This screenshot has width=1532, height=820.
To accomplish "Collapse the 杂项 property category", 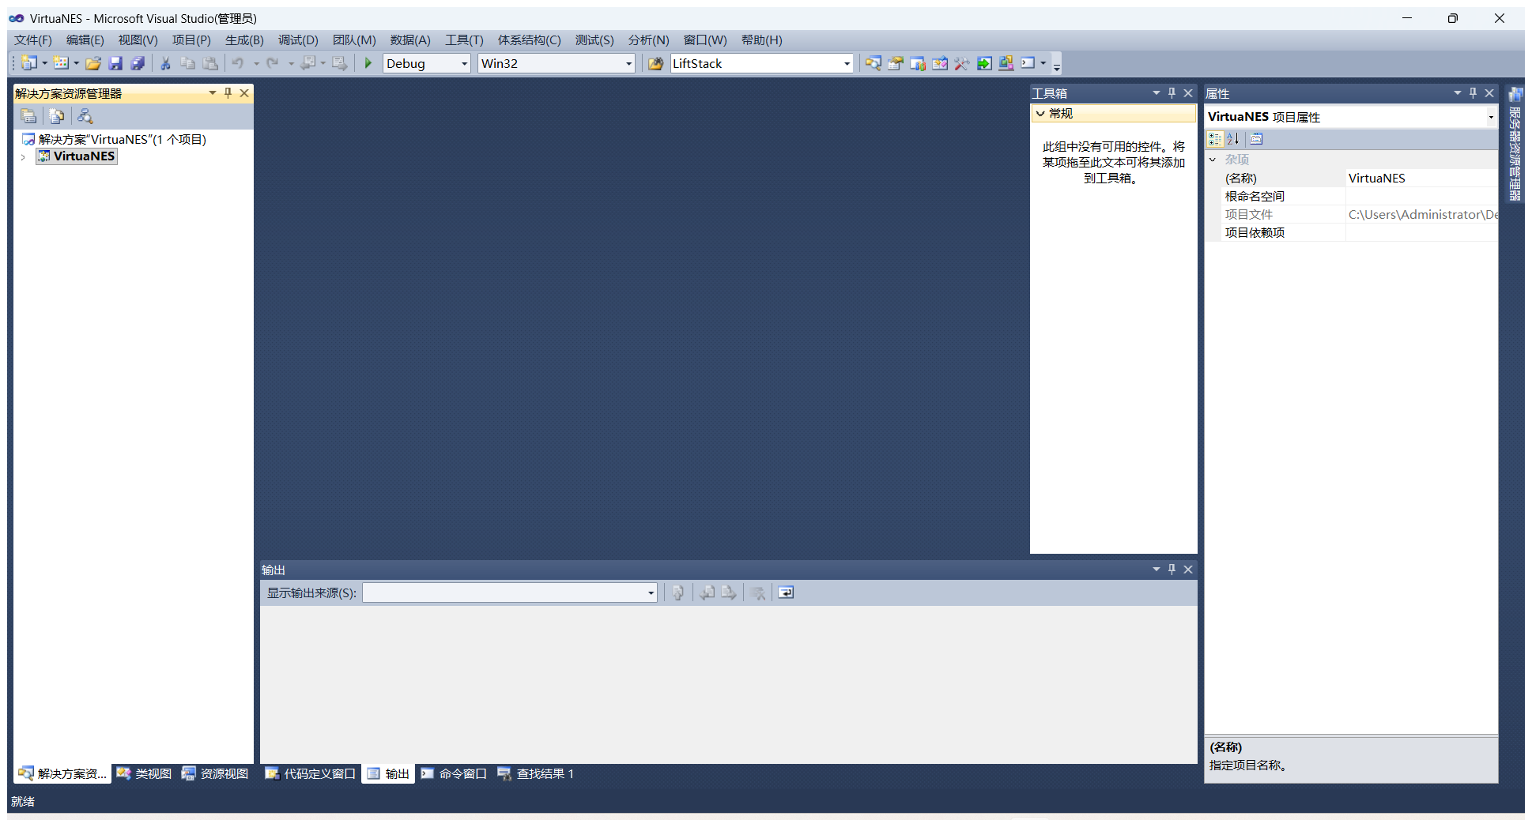I will [1213, 160].
